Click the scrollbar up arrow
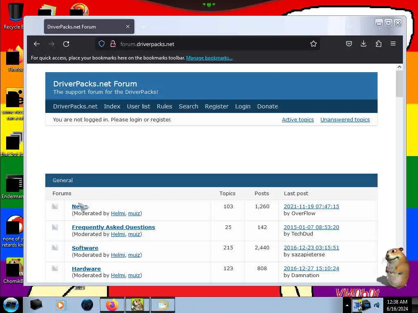 point(399,67)
